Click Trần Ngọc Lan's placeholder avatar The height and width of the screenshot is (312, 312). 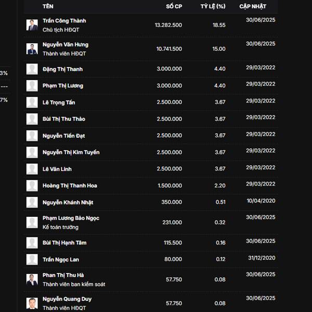tap(32, 259)
